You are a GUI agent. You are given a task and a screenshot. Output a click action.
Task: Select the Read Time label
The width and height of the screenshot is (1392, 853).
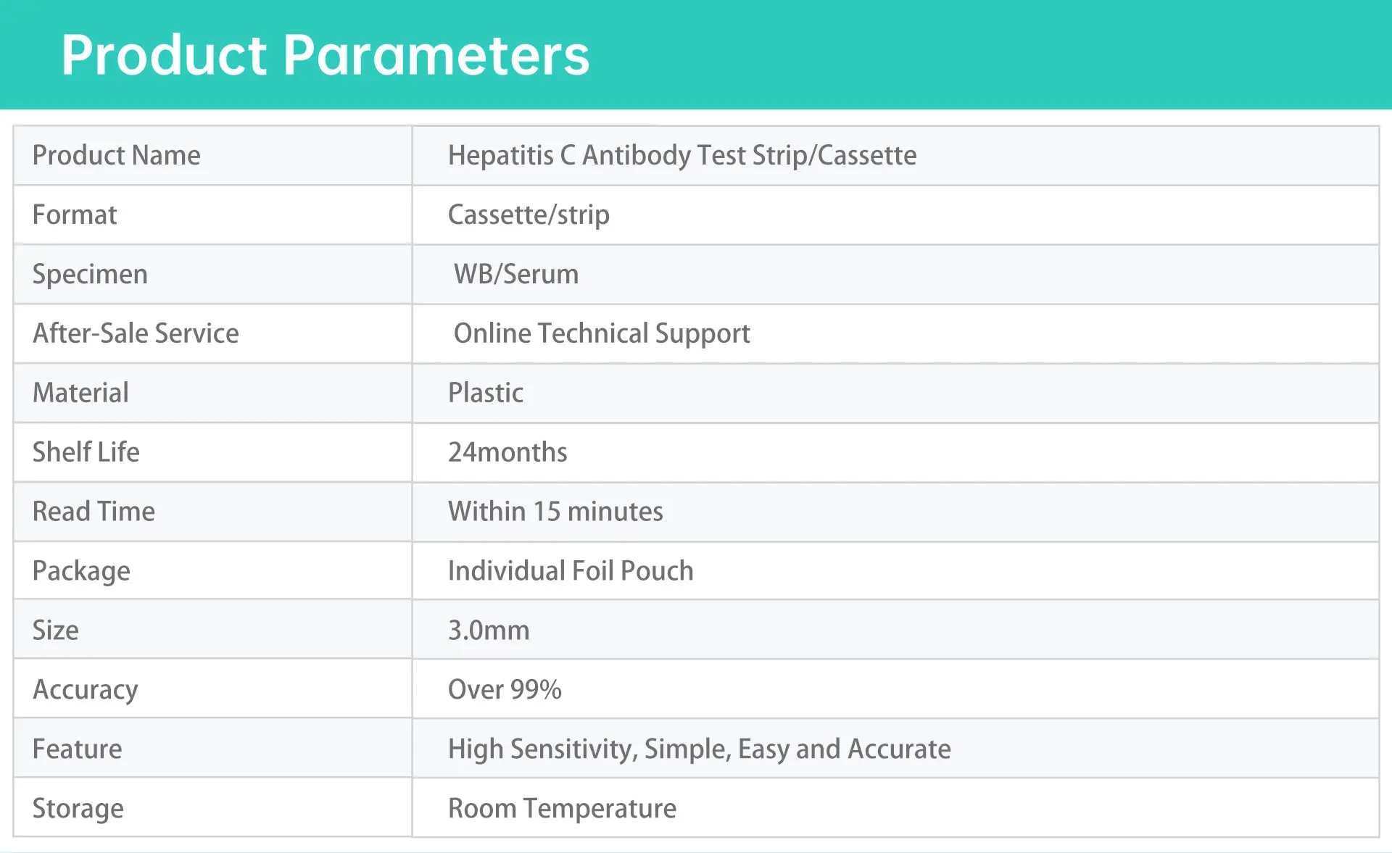[94, 512]
